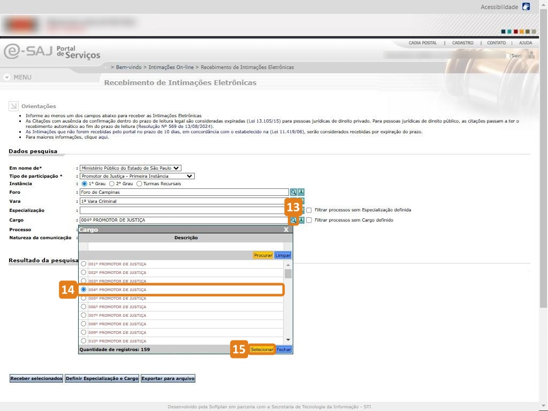Open CAIXA POSTAL in top menu
548x411 pixels.
[422, 43]
